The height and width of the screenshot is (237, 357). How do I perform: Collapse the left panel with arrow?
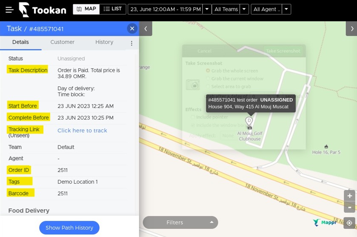coord(146,29)
